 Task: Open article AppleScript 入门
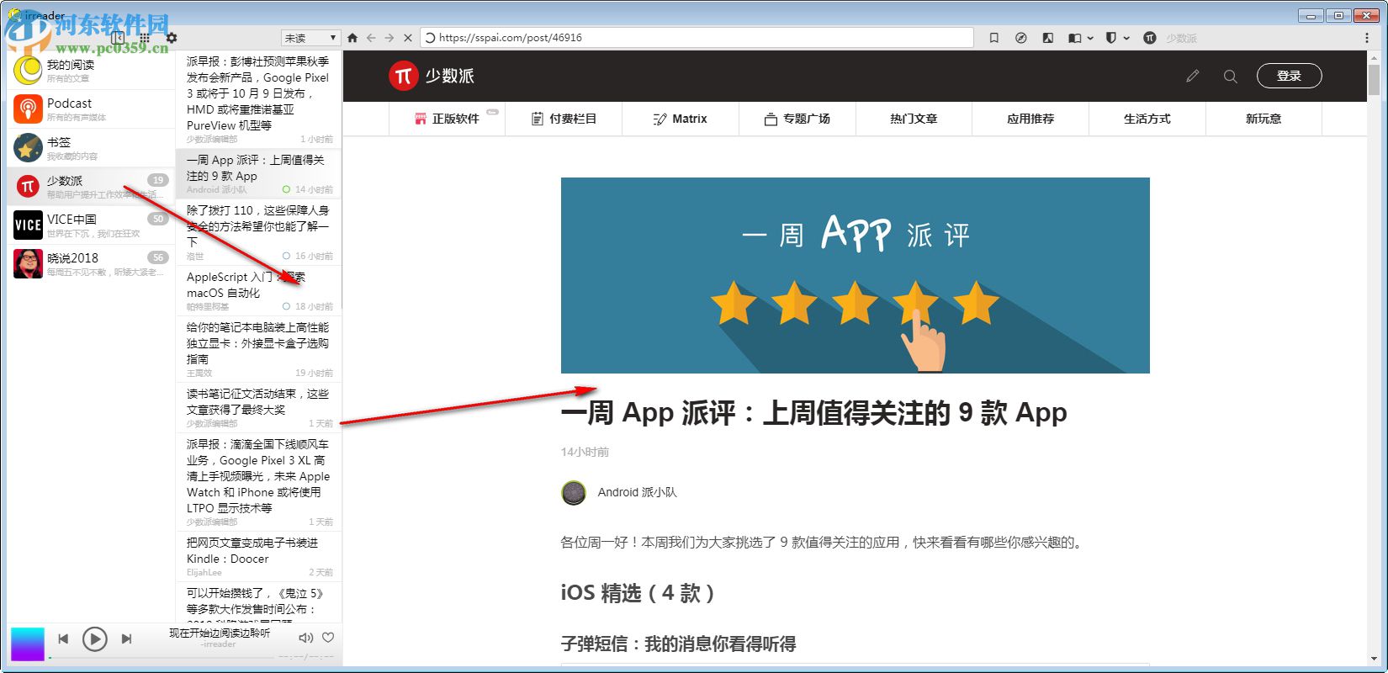click(x=259, y=290)
